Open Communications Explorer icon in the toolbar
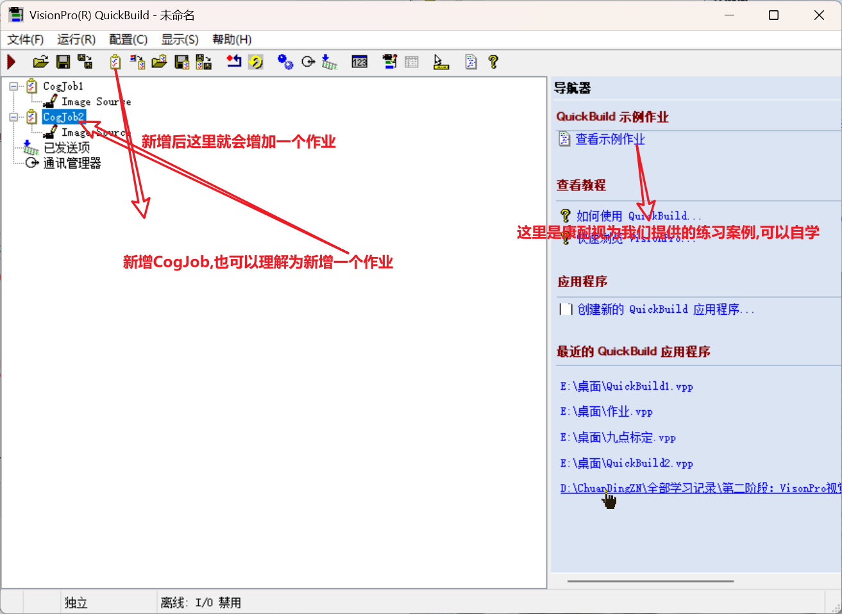The height and width of the screenshot is (614, 842). tap(308, 62)
